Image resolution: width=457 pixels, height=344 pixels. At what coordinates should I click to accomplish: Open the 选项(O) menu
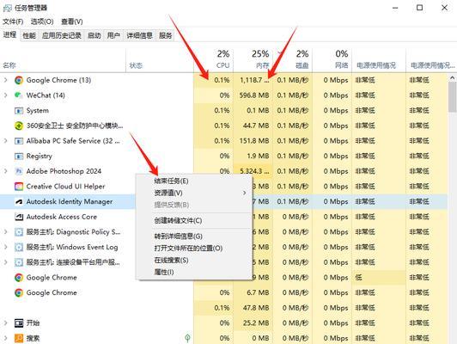click(x=42, y=21)
